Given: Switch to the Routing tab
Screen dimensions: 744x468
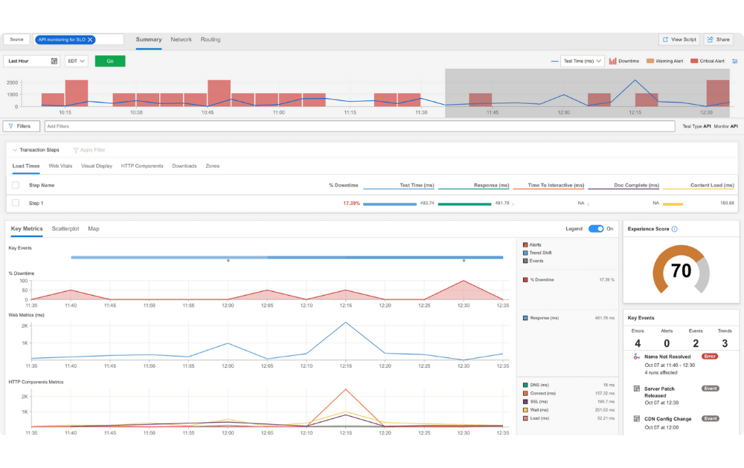Looking at the screenshot, I should click(211, 40).
